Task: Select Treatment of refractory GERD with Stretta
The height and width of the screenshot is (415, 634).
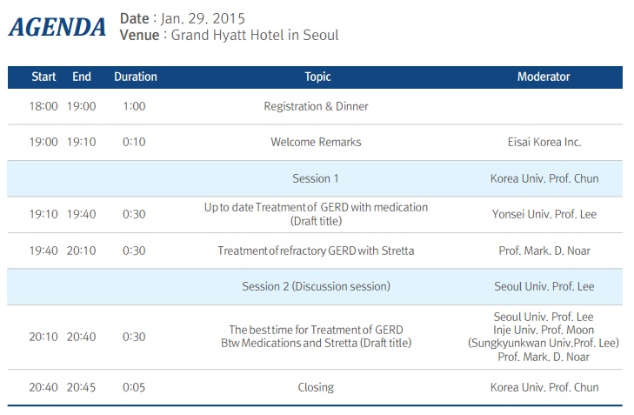Action: pos(316,251)
